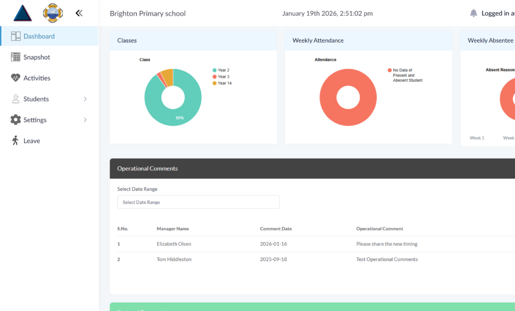Collapse sidebar using double chevron icon
Screen dimensions: 515x311
point(79,13)
